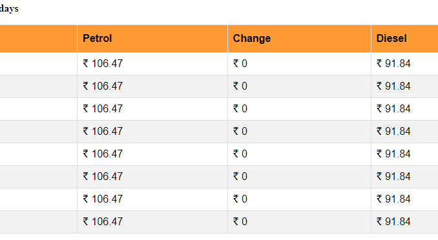Screen dimensions: 438x240
Task: Click the fifth row petrol price
Action: (103, 154)
